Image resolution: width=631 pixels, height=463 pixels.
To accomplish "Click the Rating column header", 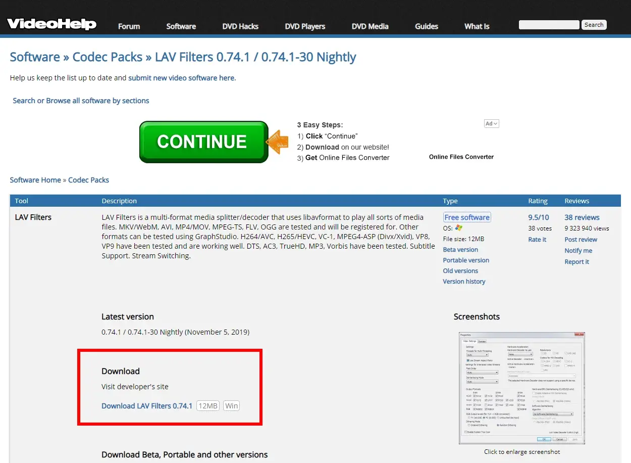I will (538, 201).
